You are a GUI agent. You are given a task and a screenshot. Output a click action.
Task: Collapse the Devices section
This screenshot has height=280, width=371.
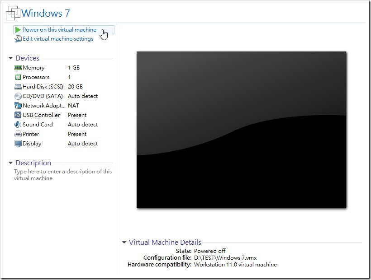pyautogui.click(x=10, y=58)
